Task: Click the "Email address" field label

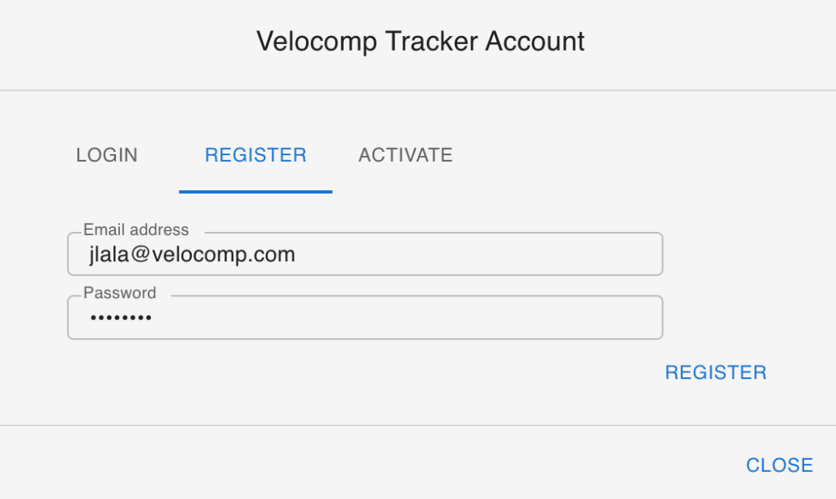Action: pos(136,230)
